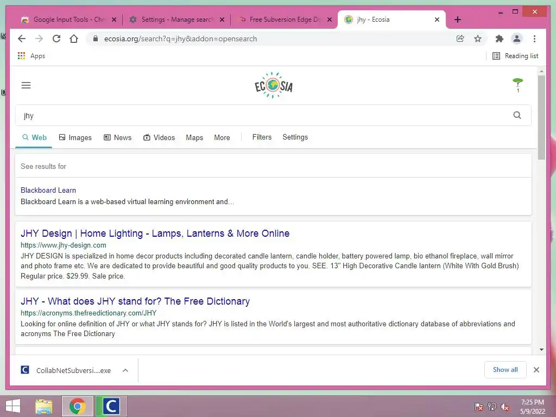The image size is (556, 417).
Task: Click the jhy-design.com URL
Action: click(x=64, y=245)
